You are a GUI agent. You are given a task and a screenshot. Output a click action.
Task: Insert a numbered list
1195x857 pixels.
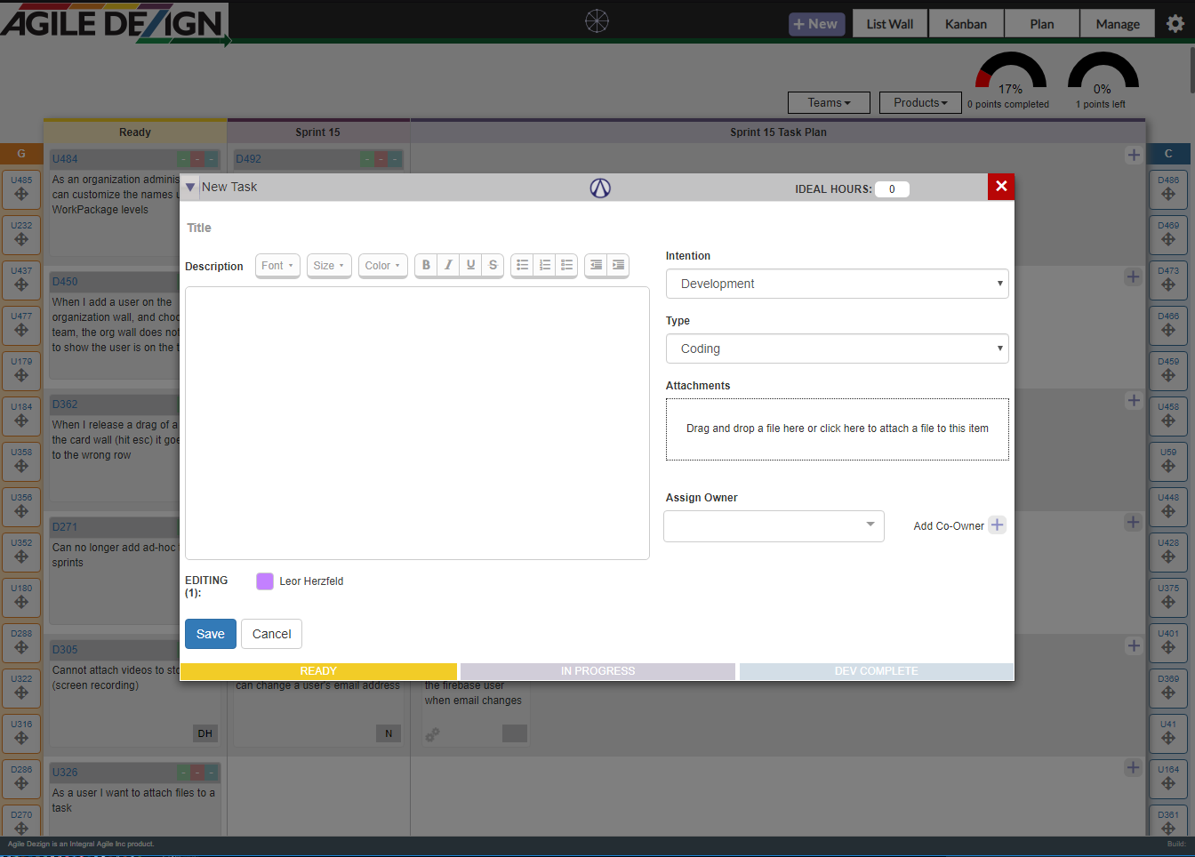544,265
